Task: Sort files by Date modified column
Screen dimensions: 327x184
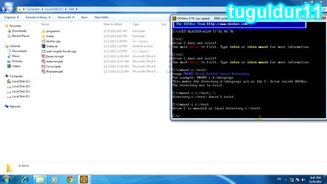Action: [x=112, y=24]
